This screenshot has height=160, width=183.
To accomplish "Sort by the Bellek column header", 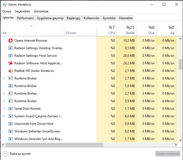I will tap(127, 30).
